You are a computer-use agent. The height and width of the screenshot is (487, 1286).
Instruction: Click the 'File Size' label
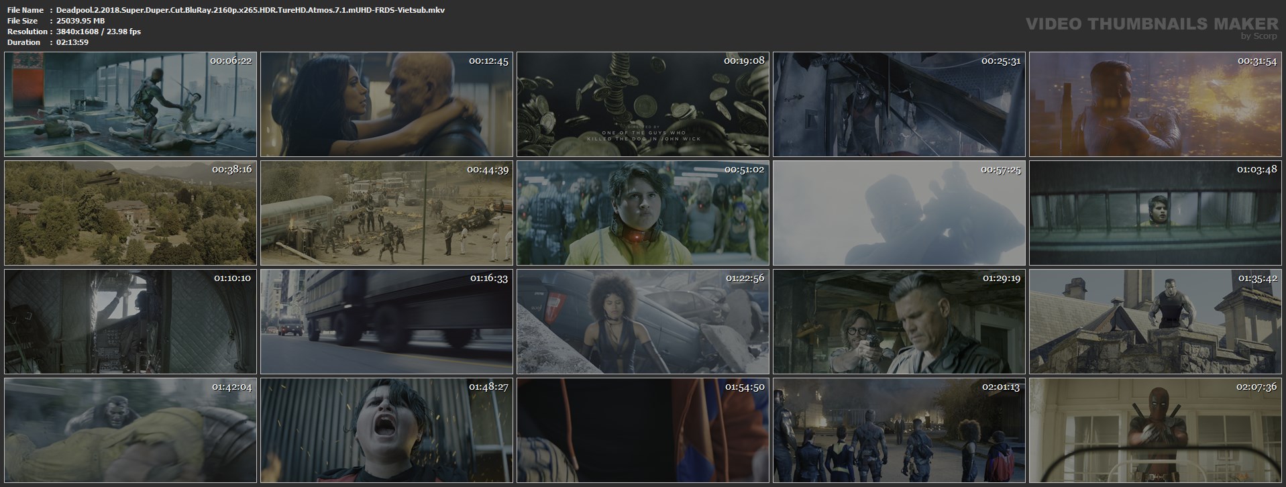pyautogui.click(x=23, y=21)
